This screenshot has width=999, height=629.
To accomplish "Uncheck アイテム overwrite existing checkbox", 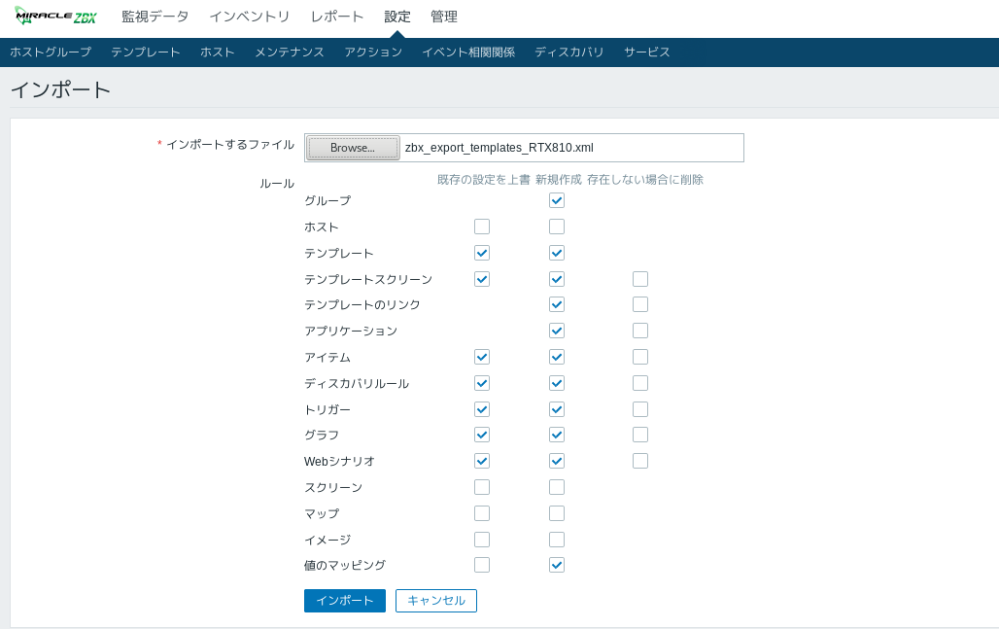I will pos(482,357).
